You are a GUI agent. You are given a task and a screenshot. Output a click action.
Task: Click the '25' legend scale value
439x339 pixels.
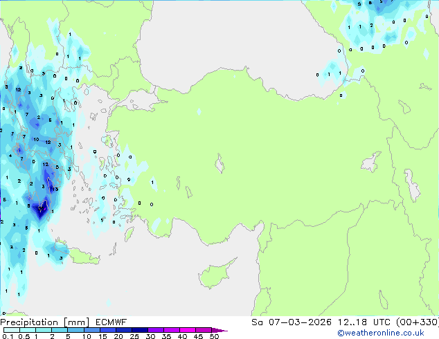[x=134, y=336]
